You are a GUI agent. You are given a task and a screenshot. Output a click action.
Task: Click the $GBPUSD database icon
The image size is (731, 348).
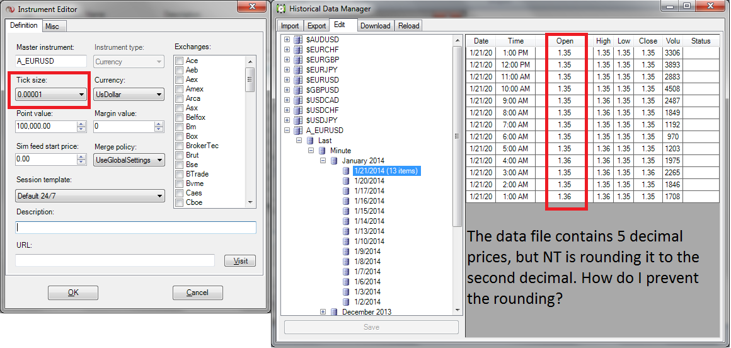click(x=298, y=90)
